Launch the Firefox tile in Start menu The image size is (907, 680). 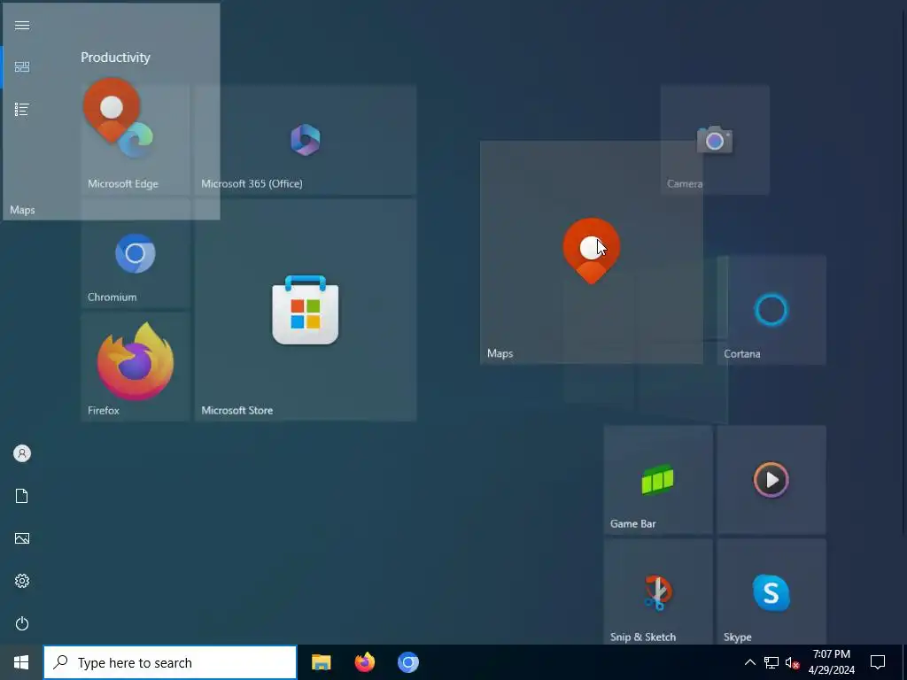tap(136, 367)
